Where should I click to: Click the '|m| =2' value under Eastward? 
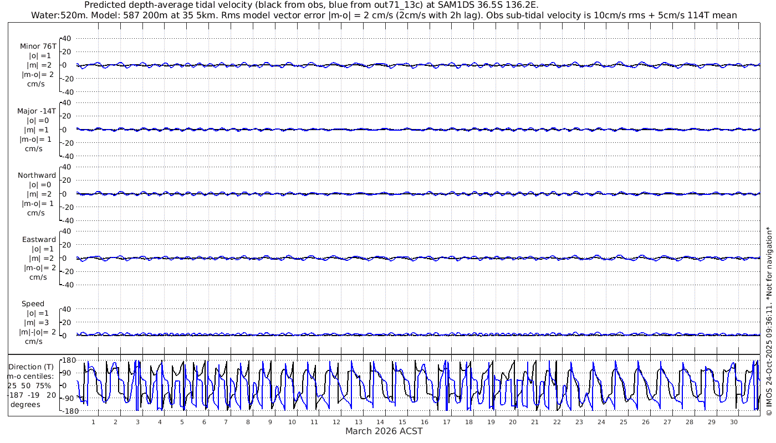[42, 259]
